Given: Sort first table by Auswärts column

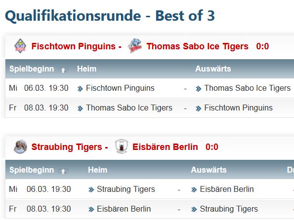Looking at the screenshot, I should point(213,69).
